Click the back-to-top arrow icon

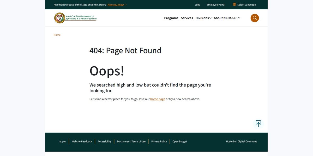(258, 123)
